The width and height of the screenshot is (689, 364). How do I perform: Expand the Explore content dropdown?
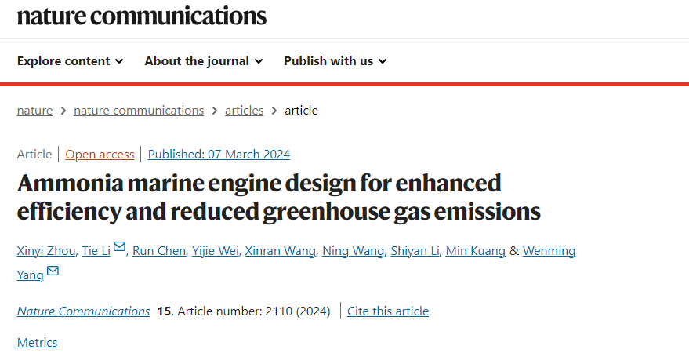pos(70,61)
